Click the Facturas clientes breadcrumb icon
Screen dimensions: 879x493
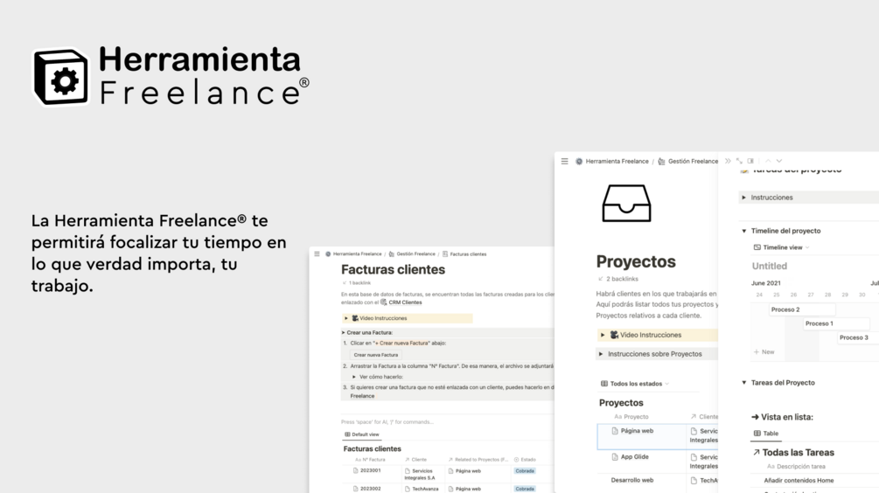445,253
